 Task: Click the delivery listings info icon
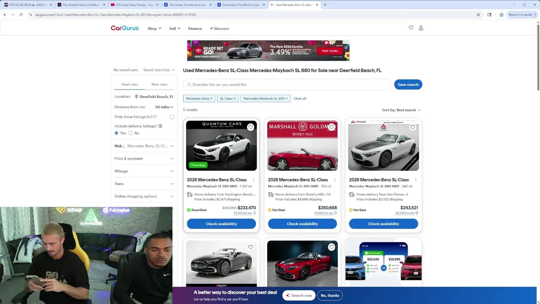(x=160, y=126)
